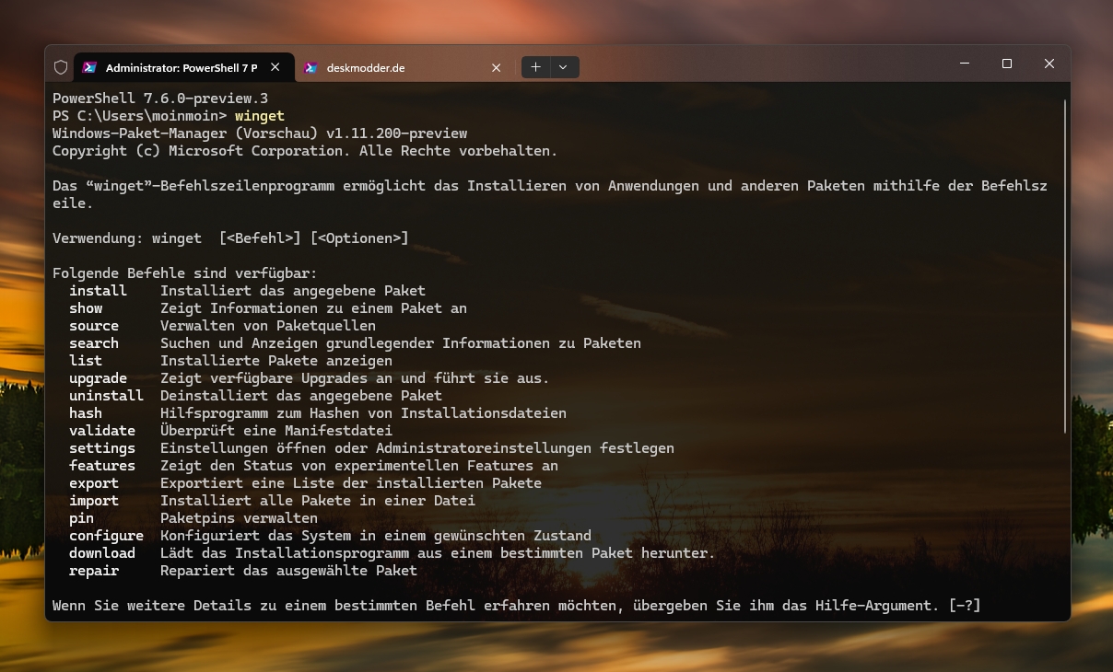
Task: Click 'Installierte Pakete anzeigen' description
Action: coord(276,361)
